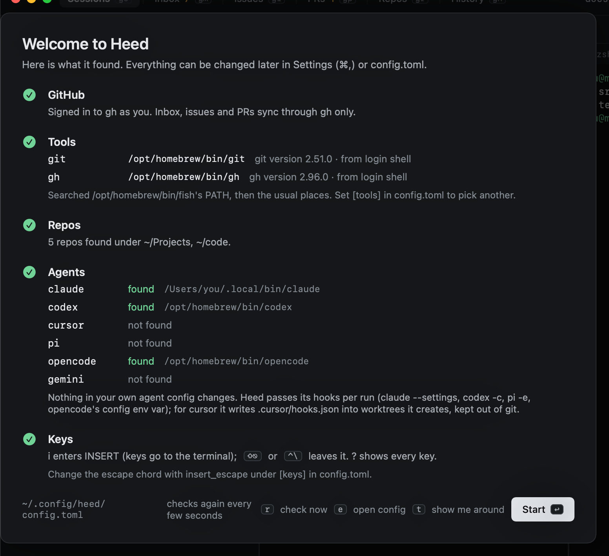Image resolution: width=609 pixels, height=556 pixels.
Task: Run 'check now' to re-detect tools
Action: tap(304, 509)
